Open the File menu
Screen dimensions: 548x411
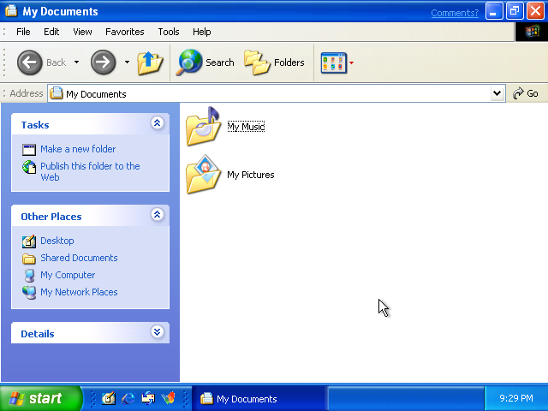tap(23, 32)
